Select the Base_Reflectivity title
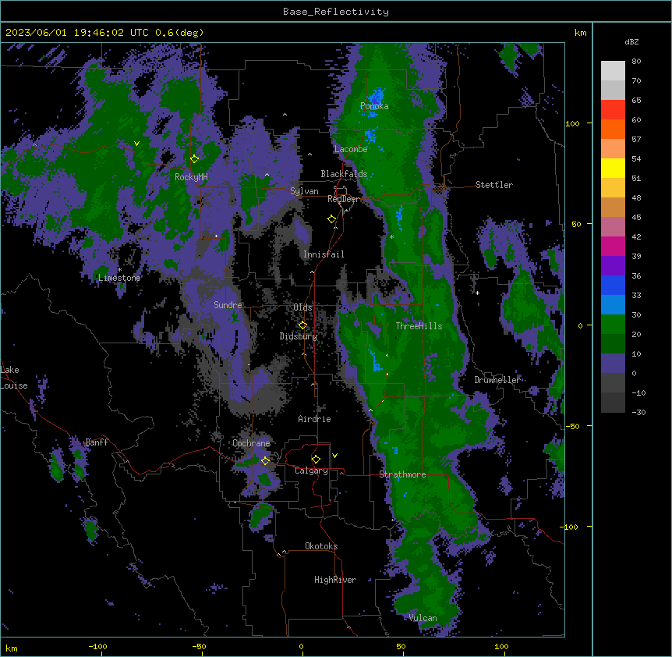 point(336,12)
